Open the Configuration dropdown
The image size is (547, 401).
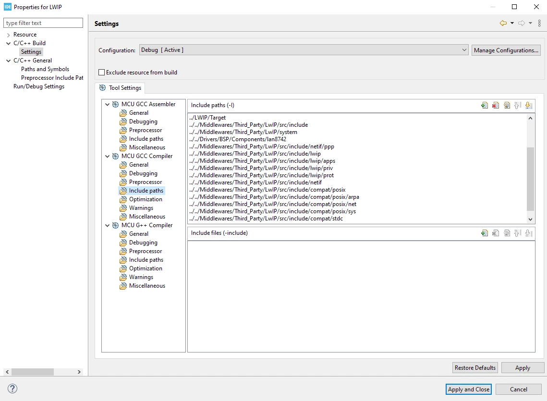click(304, 50)
